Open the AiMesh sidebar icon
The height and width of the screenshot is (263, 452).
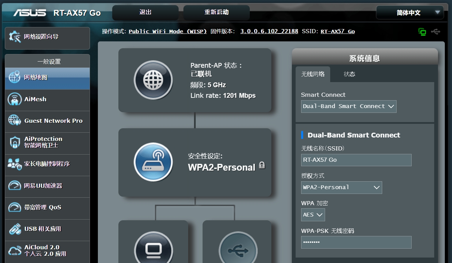click(x=14, y=99)
